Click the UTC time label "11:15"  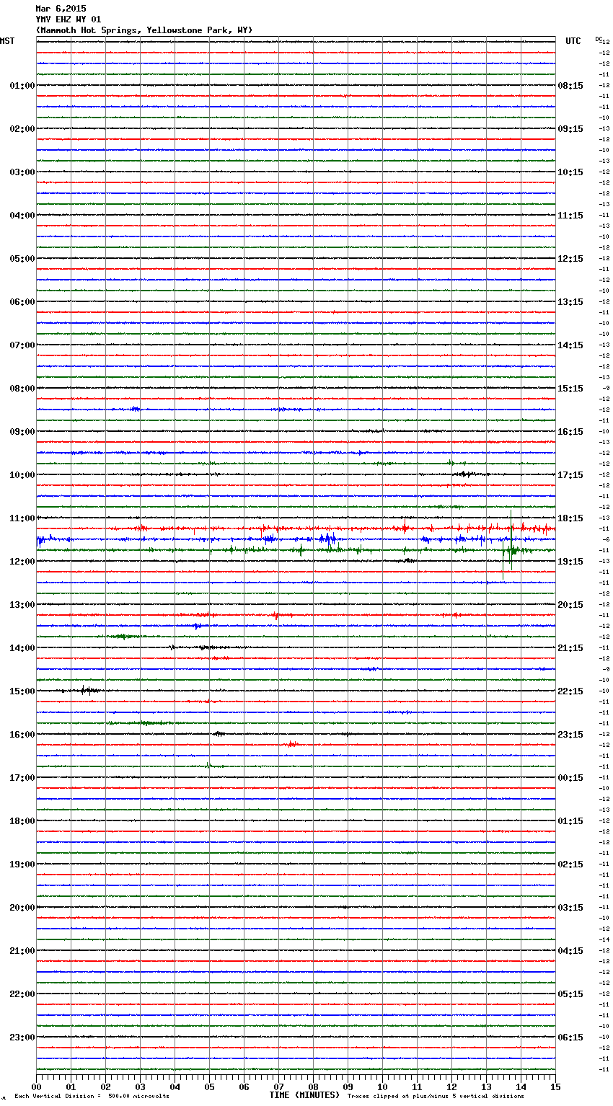570,216
